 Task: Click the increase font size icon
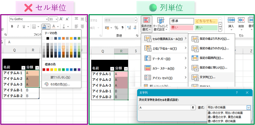coord(61,19)
